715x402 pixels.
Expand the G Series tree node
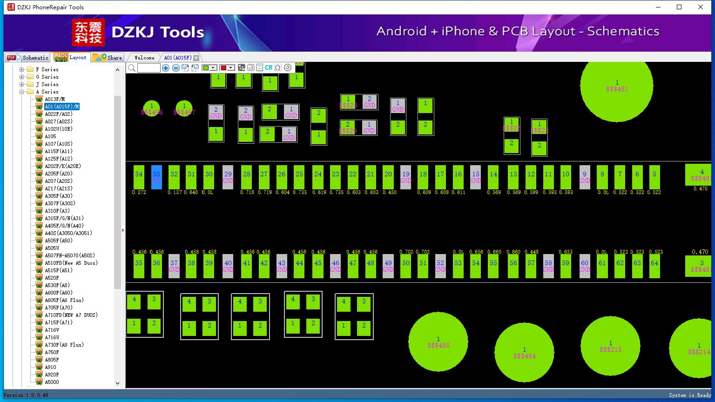21,77
